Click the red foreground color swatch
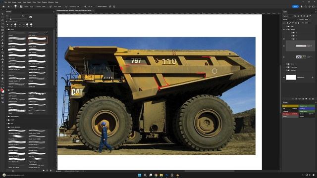 point(2,90)
